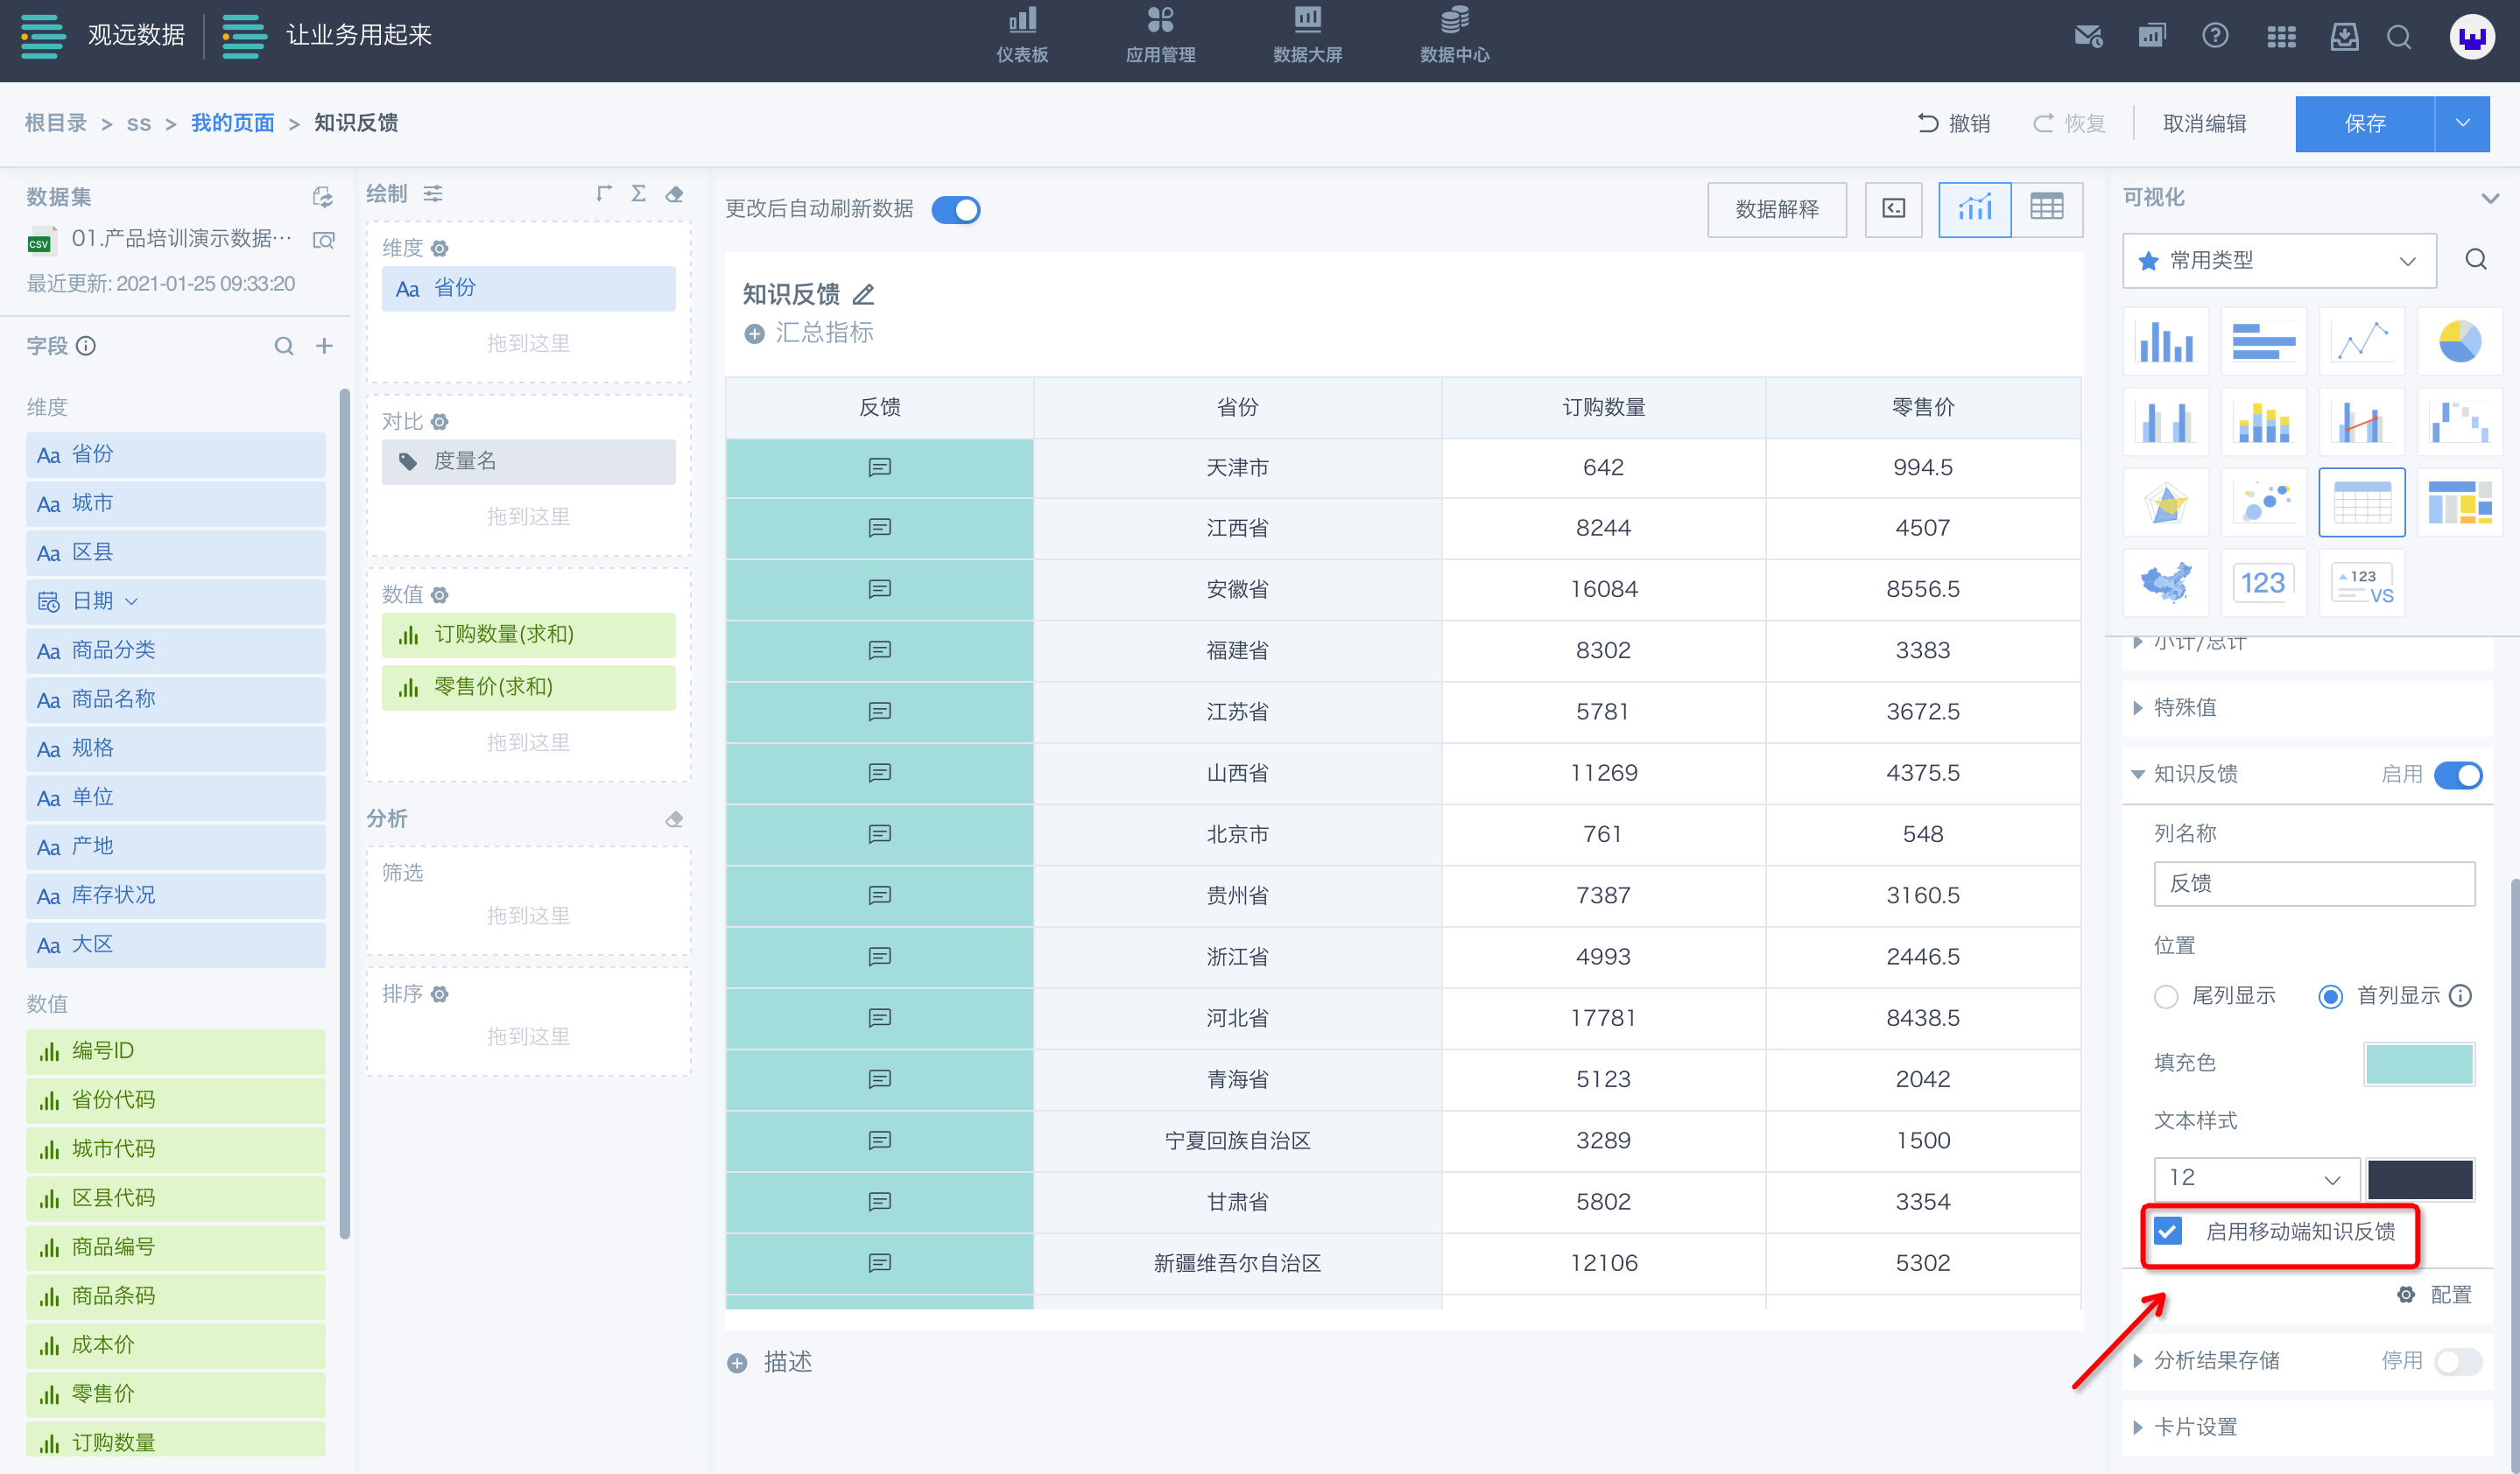Clear the 分析 section with eraser icon
2520x1474 pixels.
pyautogui.click(x=675, y=818)
